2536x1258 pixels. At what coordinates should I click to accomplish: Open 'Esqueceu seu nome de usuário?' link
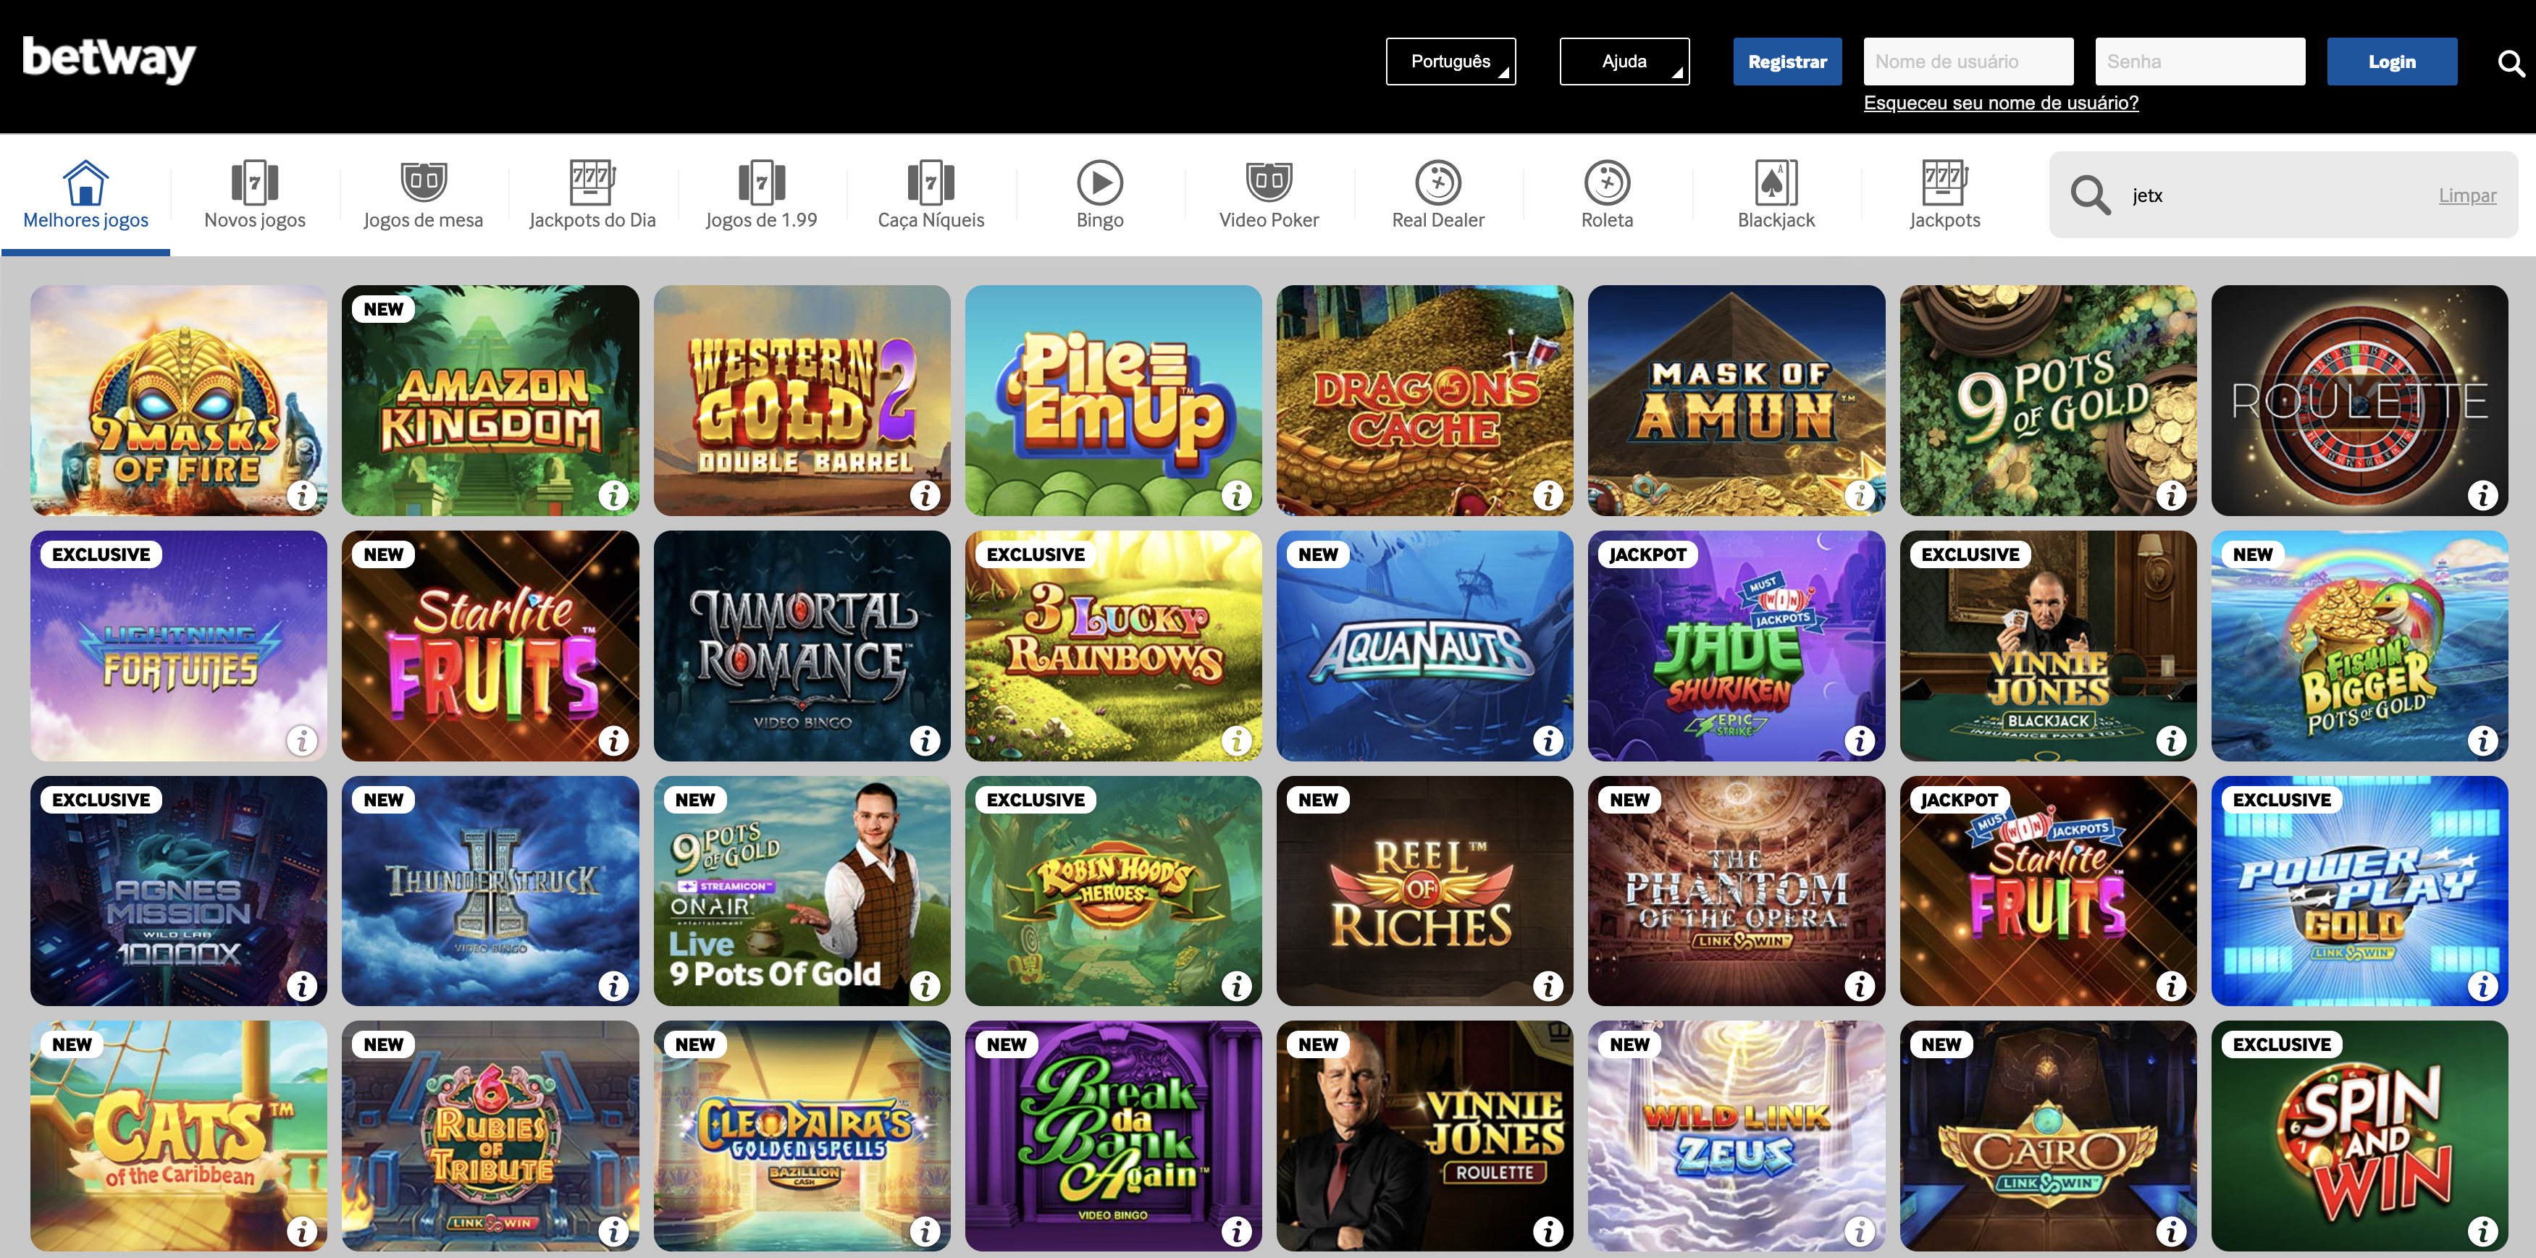(2000, 102)
